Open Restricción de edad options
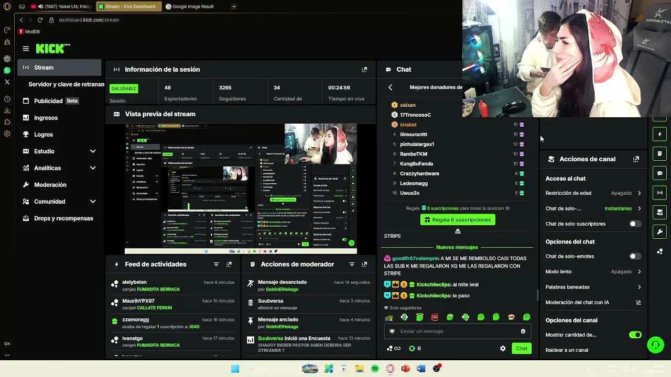 tap(593, 193)
